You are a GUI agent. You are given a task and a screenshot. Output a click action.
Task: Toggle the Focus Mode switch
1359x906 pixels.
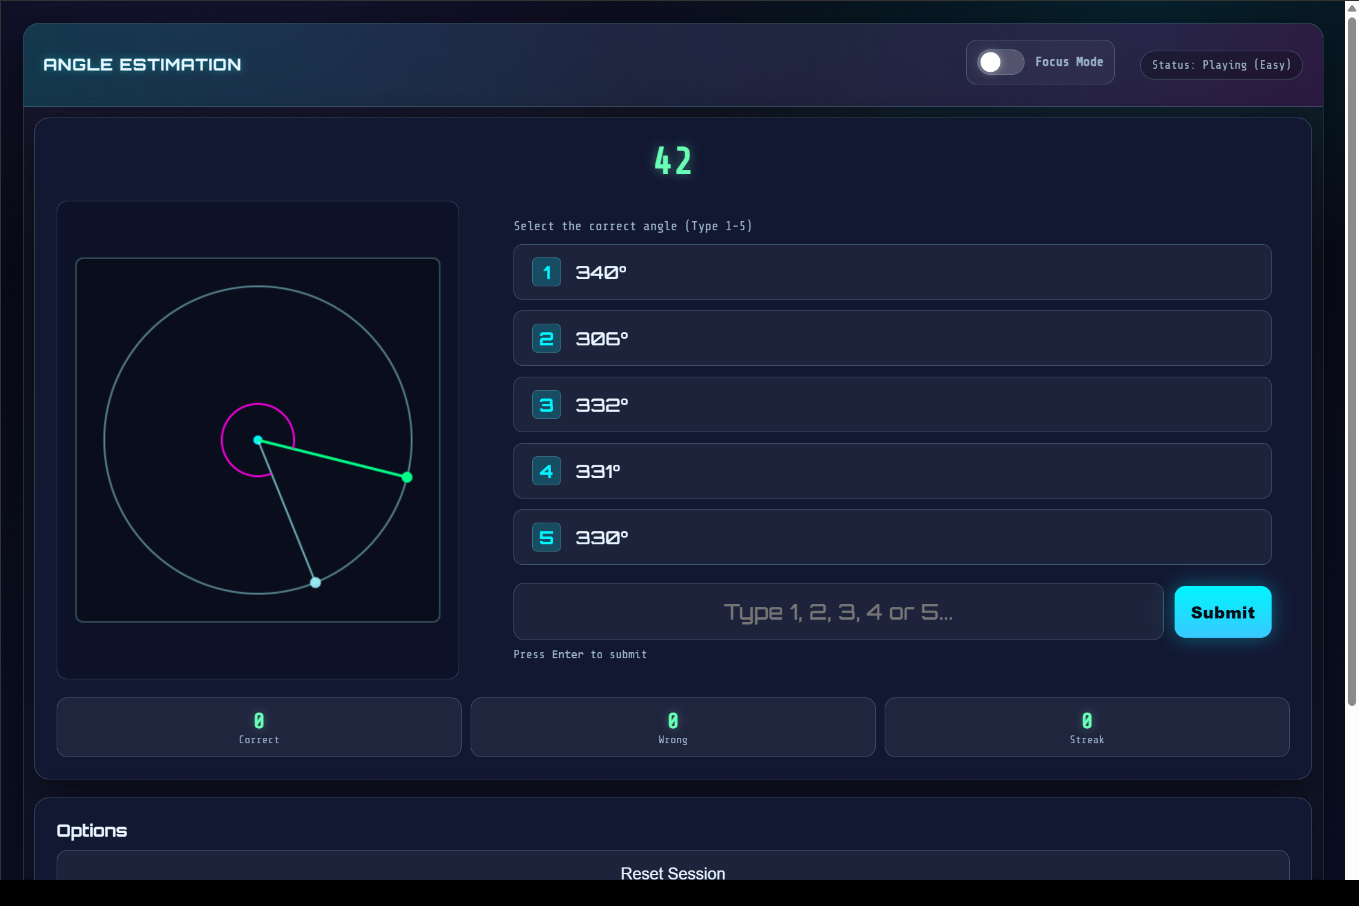click(1000, 62)
